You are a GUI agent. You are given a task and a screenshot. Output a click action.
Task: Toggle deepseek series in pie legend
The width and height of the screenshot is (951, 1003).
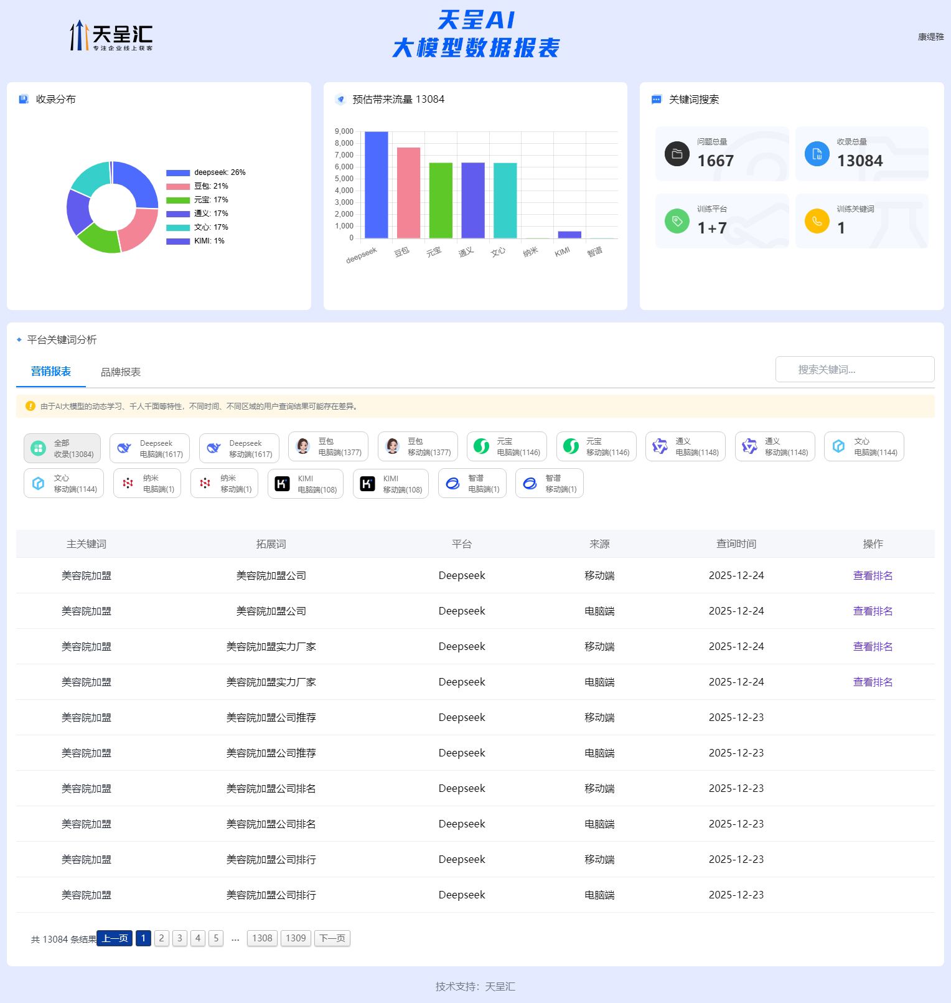click(x=178, y=172)
